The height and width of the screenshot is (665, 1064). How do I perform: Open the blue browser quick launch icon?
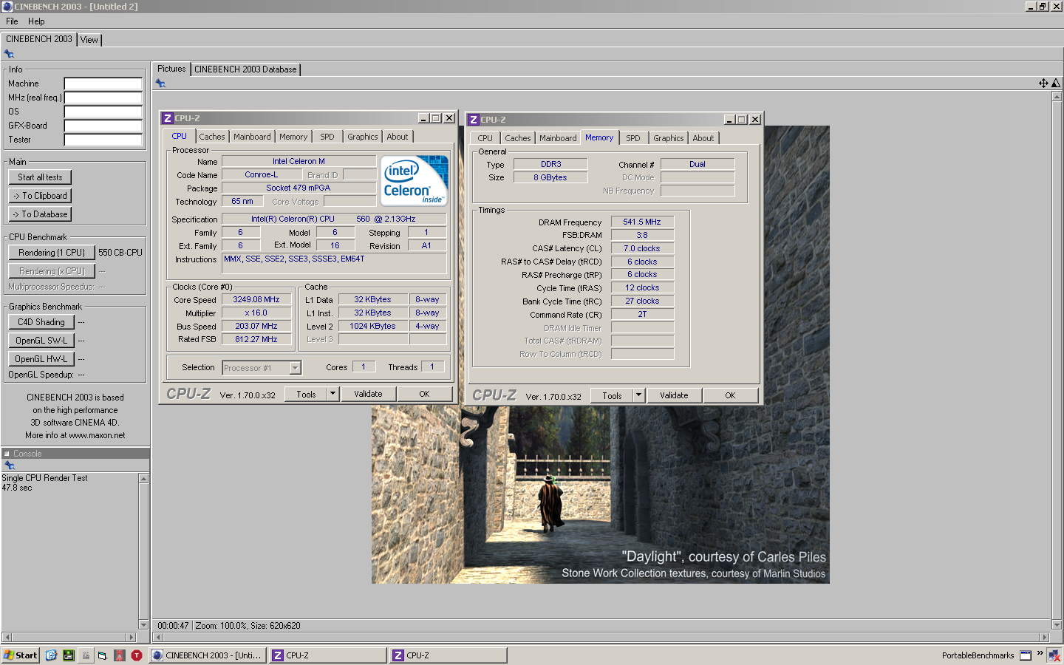(51, 655)
